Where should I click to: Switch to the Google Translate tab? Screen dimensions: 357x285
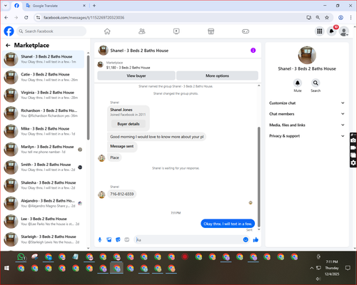coord(56,6)
